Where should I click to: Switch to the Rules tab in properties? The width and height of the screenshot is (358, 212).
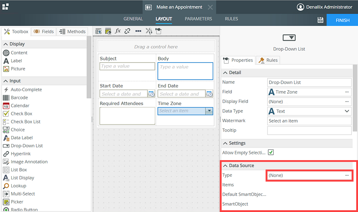[268, 60]
